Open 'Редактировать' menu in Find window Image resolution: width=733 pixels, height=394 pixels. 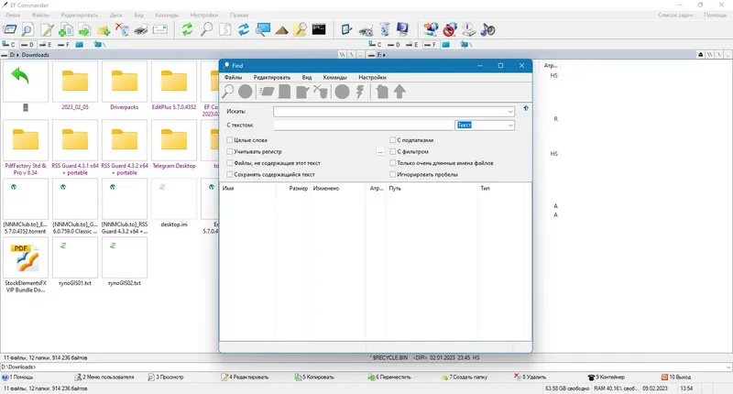(272, 77)
